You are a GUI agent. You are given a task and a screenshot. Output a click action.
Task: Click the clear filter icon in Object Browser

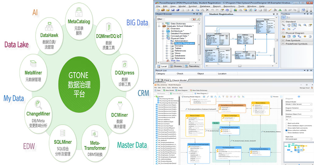point(193,19)
